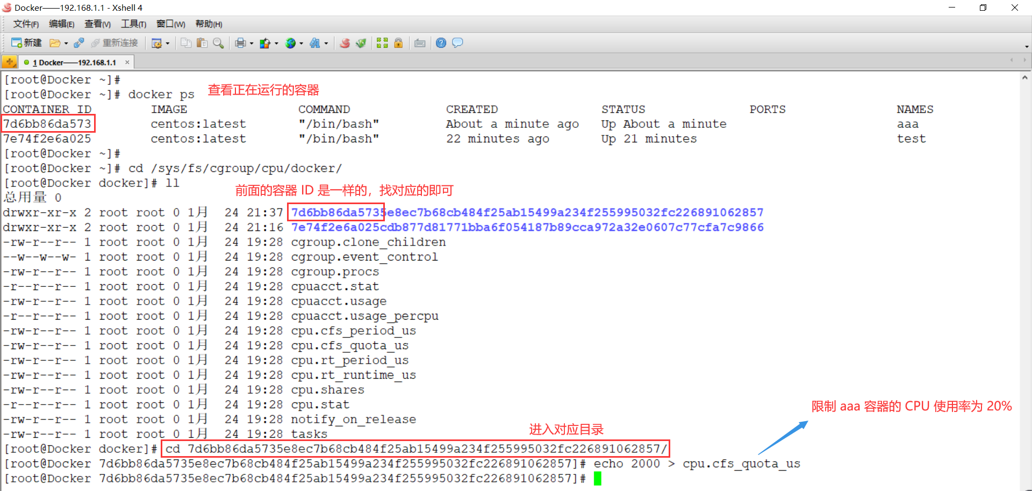
Task: Expand the print dropdown arrow
Action: tap(252, 44)
